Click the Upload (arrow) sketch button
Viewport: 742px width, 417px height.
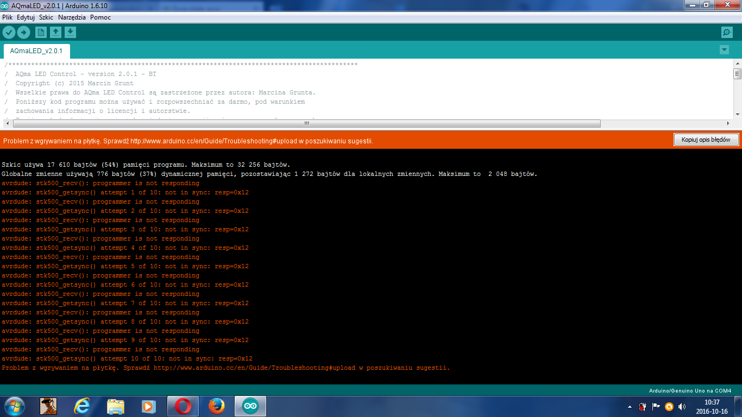[23, 32]
